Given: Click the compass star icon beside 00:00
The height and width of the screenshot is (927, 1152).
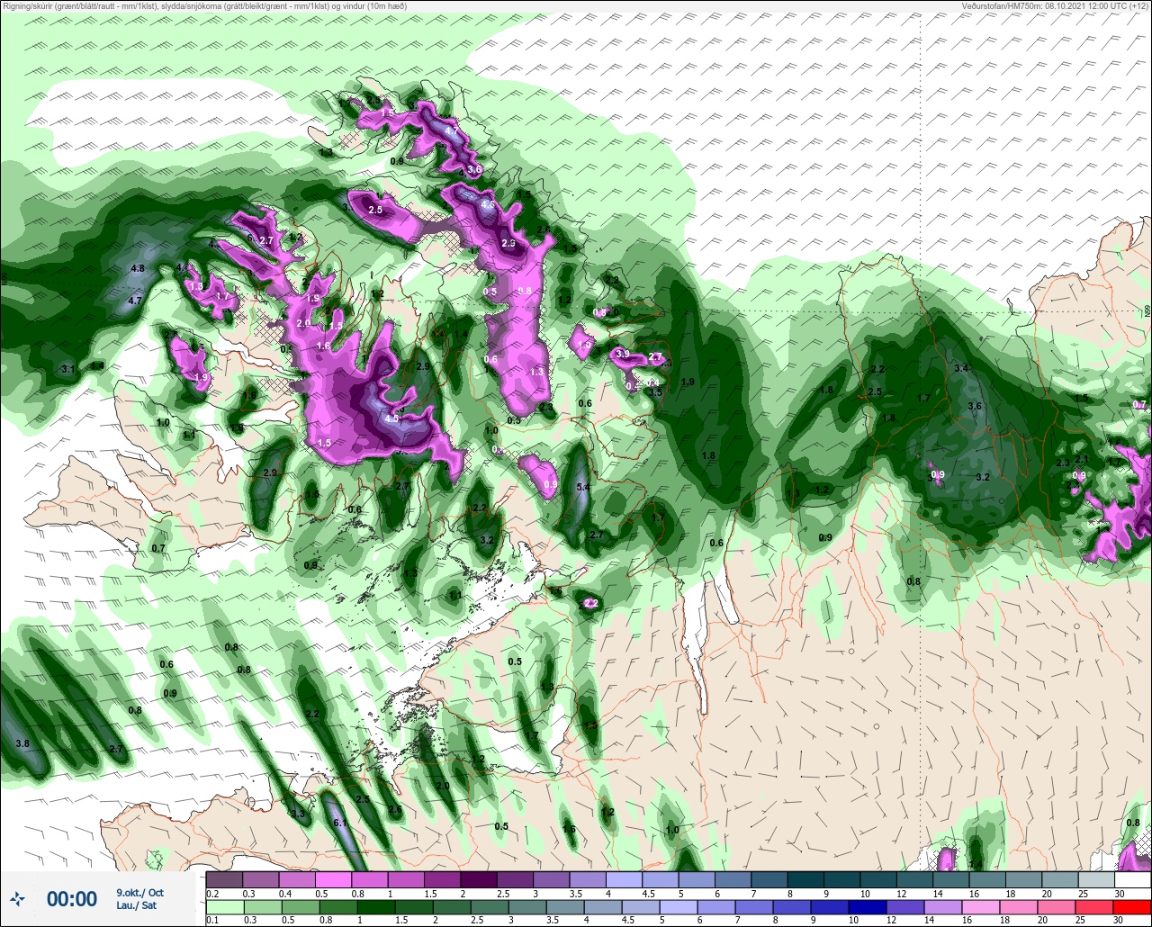Looking at the screenshot, I should coord(18,897).
